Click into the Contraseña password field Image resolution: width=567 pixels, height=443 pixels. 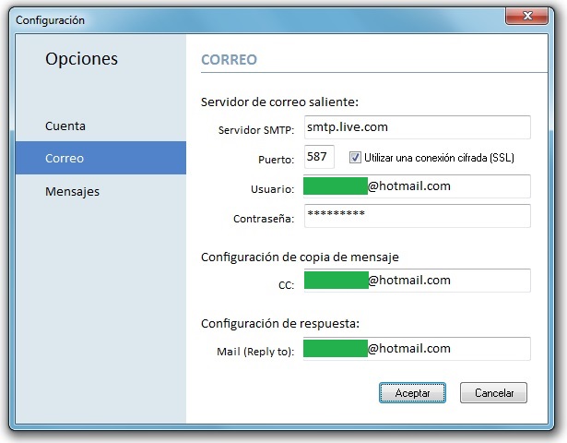click(x=417, y=216)
